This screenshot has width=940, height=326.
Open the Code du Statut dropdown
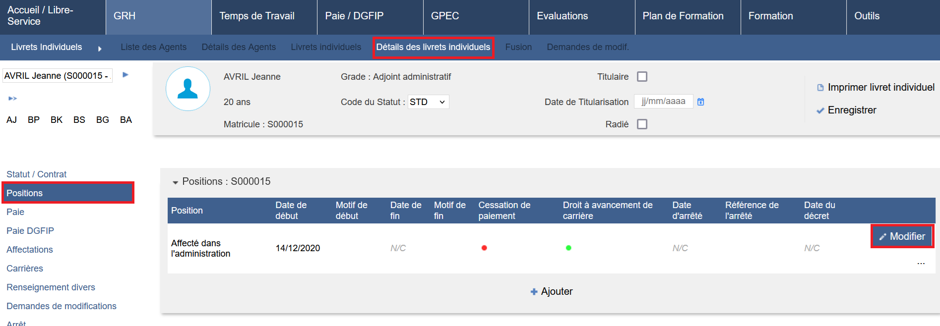[x=428, y=102]
